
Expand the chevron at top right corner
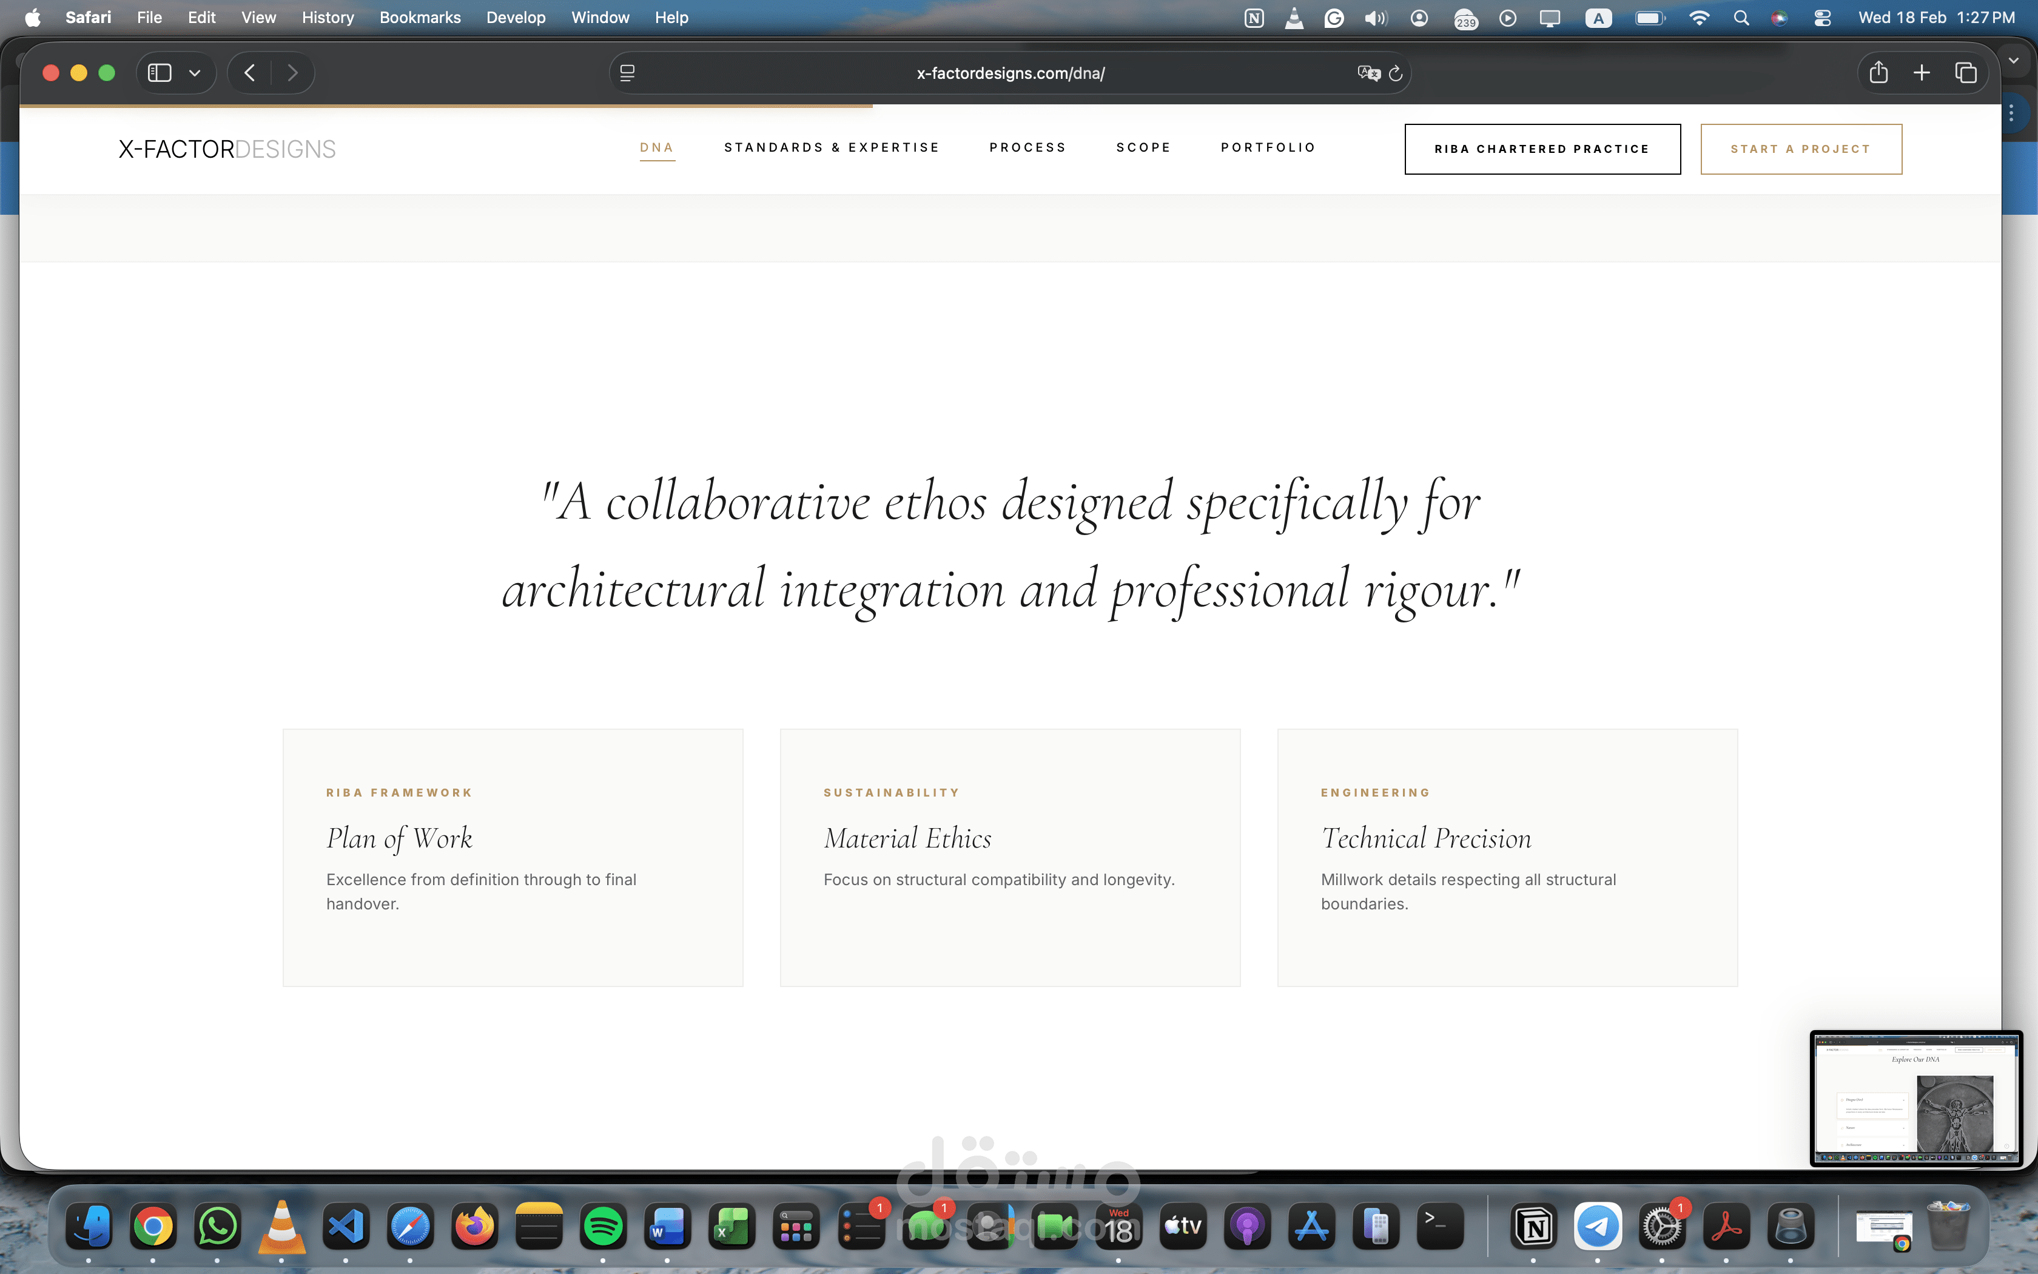(x=2014, y=61)
